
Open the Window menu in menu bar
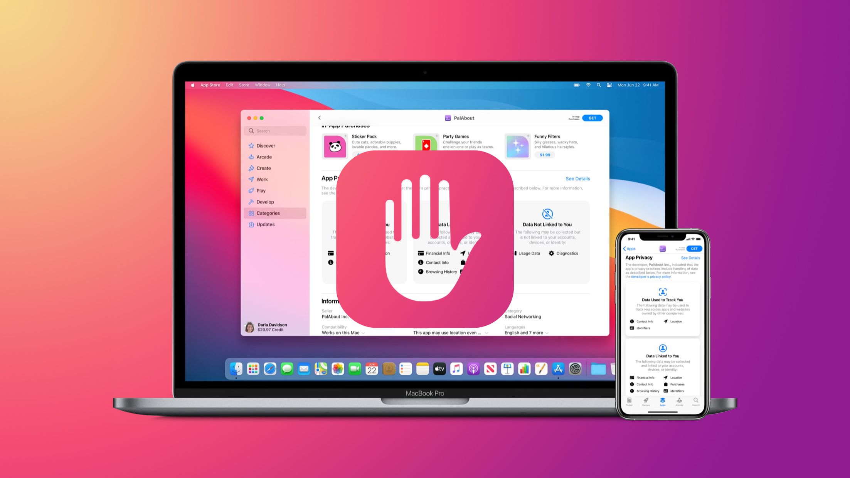tap(262, 86)
